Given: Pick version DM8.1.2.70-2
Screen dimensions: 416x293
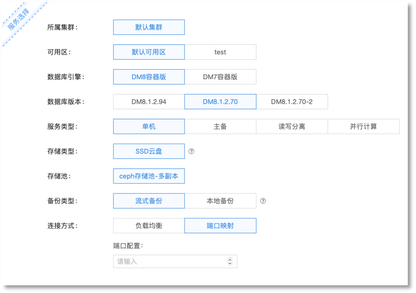Looking at the screenshot, I should pyautogui.click(x=292, y=101).
